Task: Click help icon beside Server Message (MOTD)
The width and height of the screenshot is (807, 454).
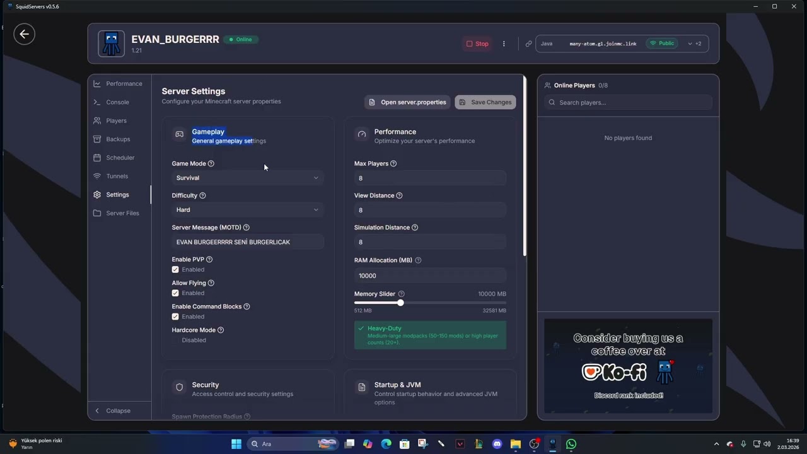Action: [x=247, y=228]
